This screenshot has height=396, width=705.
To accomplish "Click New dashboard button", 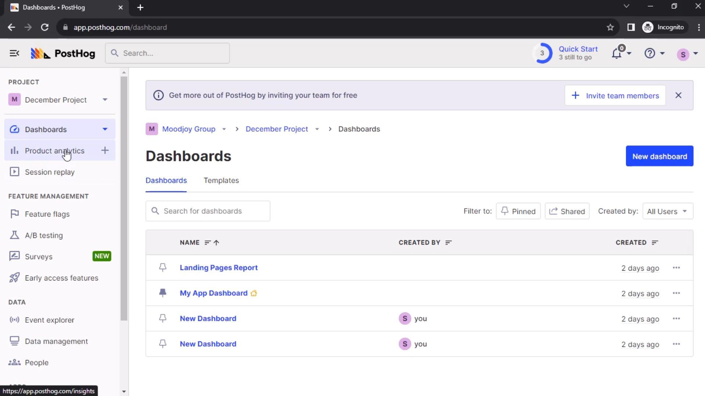I will [x=660, y=156].
